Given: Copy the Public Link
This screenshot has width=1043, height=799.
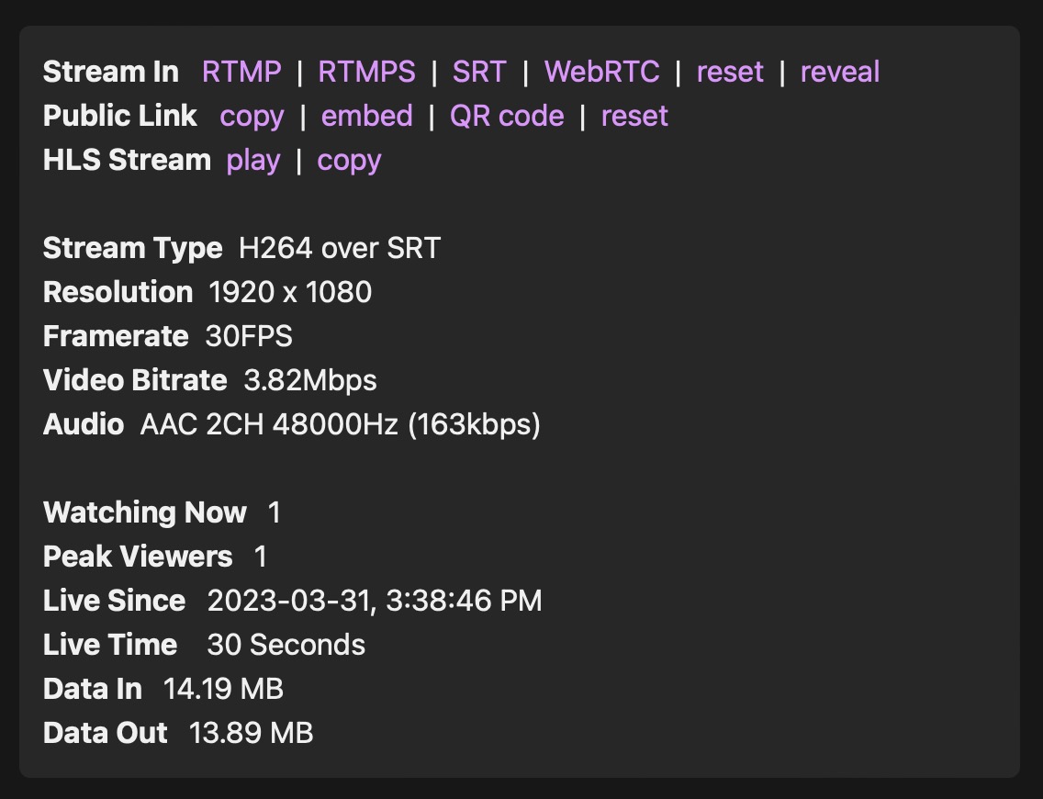Looking at the screenshot, I should click(252, 117).
